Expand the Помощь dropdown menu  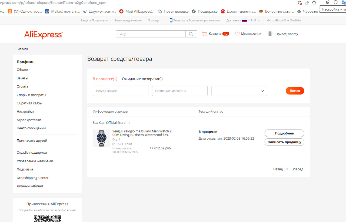(155, 20)
